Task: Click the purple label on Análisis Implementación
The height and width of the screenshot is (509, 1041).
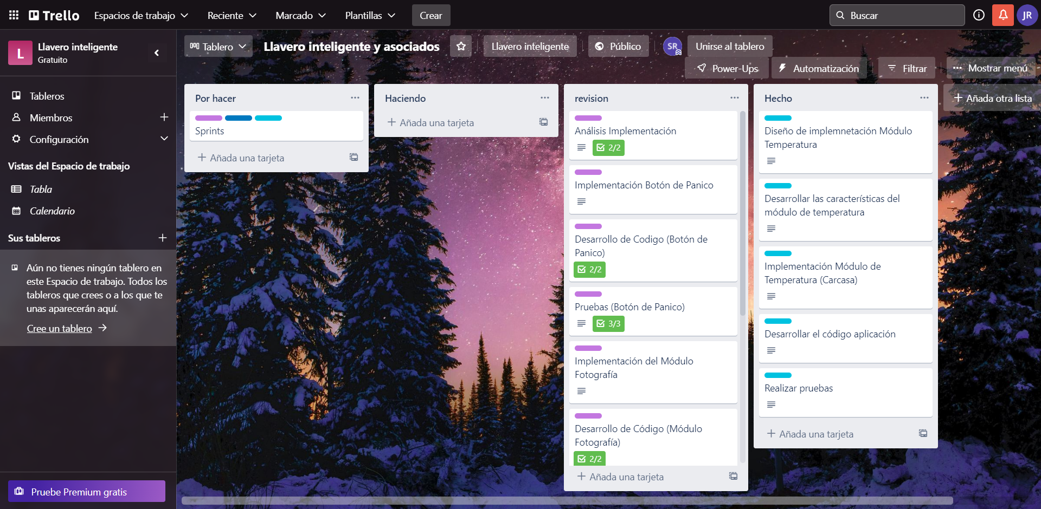Action: click(x=588, y=118)
